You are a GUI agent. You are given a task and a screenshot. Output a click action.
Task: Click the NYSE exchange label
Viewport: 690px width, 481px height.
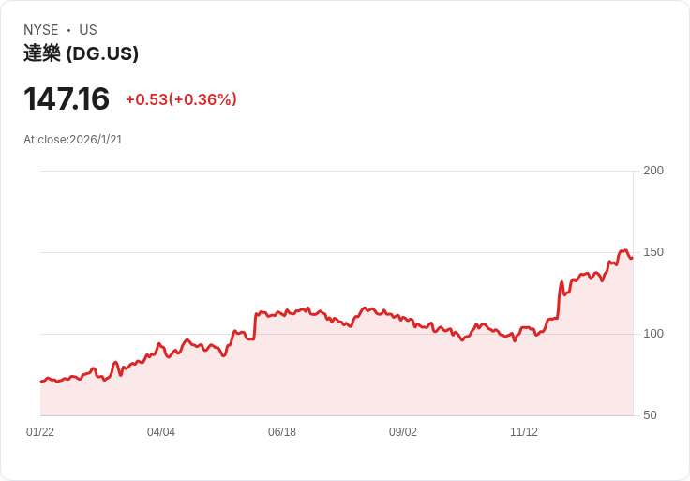[x=40, y=30]
